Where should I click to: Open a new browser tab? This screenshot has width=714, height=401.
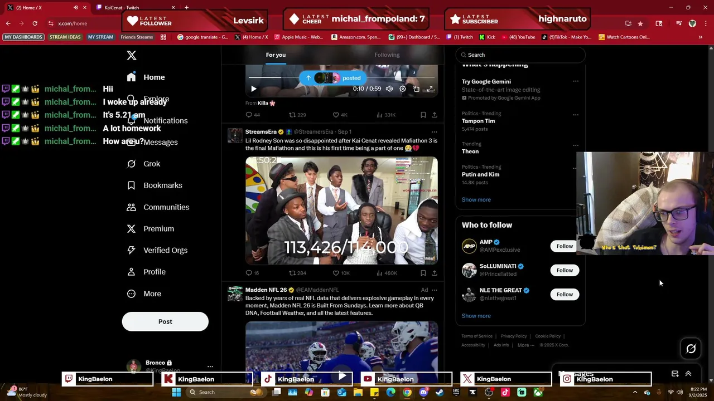point(186,8)
